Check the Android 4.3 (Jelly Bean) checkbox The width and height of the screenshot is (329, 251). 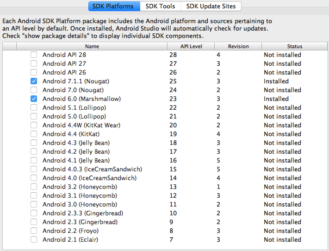34,143
